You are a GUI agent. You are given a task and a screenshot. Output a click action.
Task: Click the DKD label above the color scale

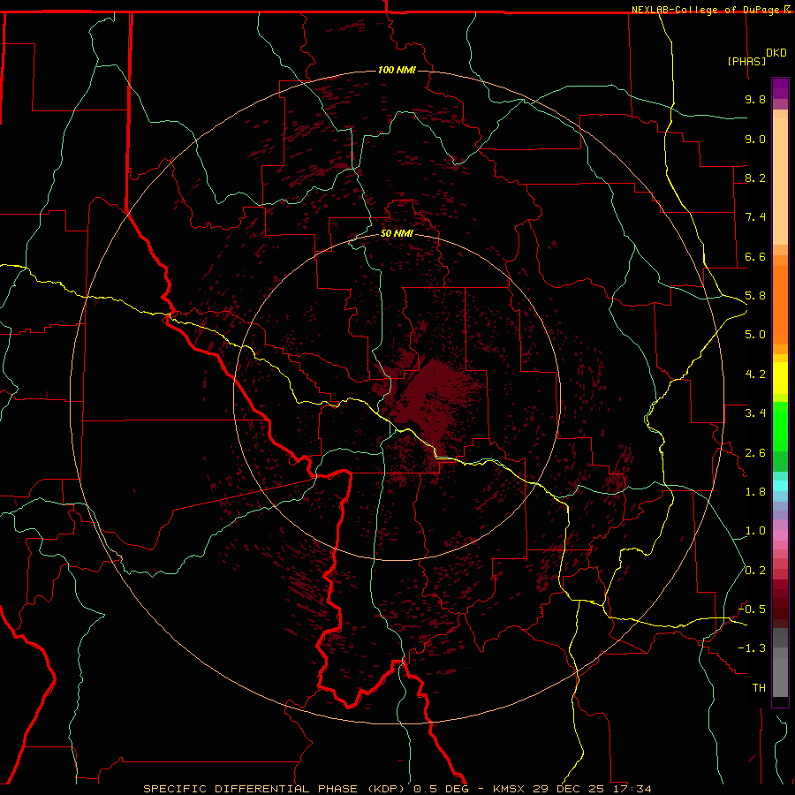coord(776,53)
